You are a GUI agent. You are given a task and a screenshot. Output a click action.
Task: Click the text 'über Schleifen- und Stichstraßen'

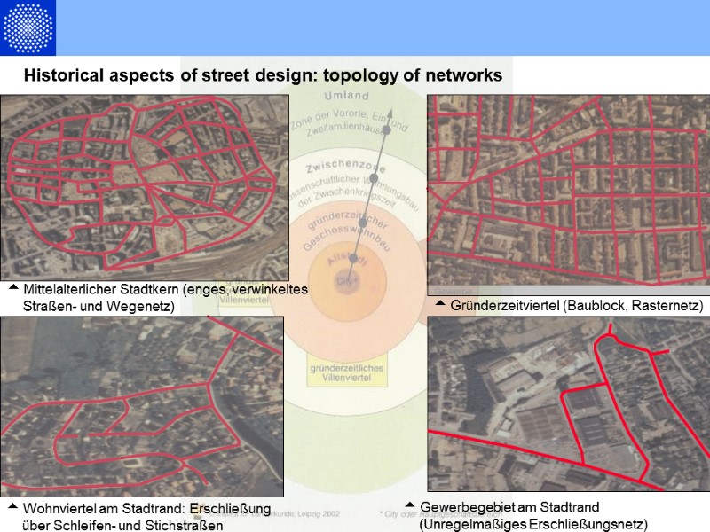tap(122, 525)
